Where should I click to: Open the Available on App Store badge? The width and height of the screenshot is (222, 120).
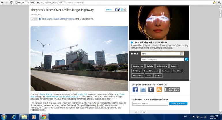pos(172,90)
